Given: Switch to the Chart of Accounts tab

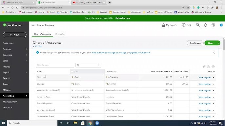Looking at the screenshot, I should pos(42,34).
